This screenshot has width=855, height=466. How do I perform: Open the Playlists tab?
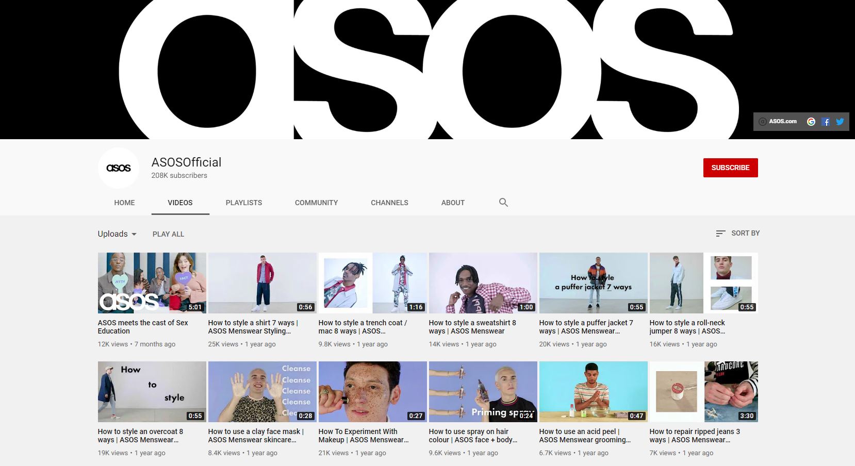click(x=244, y=203)
